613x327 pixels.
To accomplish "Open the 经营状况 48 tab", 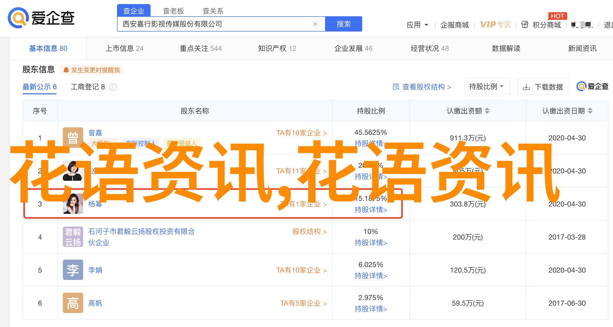I will (x=430, y=48).
